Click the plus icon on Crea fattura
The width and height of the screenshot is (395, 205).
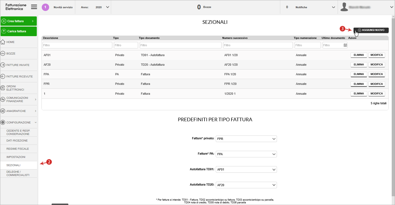pos(4,21)
